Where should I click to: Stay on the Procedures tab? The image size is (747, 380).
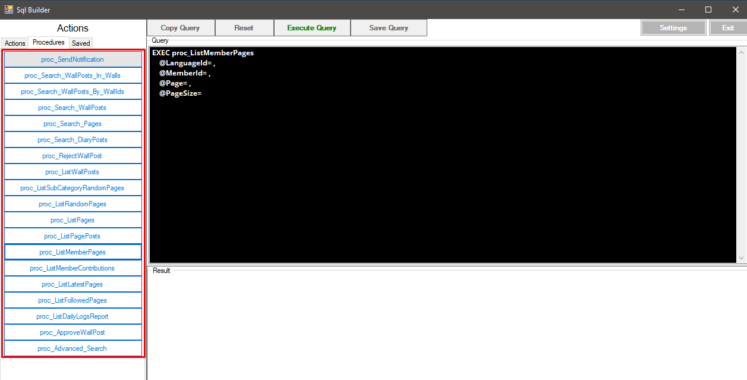[x=48, y=42]
